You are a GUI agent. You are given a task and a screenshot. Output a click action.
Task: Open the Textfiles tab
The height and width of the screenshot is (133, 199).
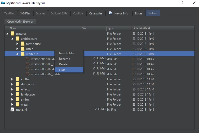coord(10,13)
